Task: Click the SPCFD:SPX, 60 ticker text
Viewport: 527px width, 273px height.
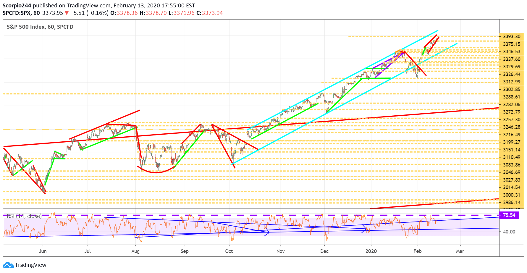Action: 21,13
